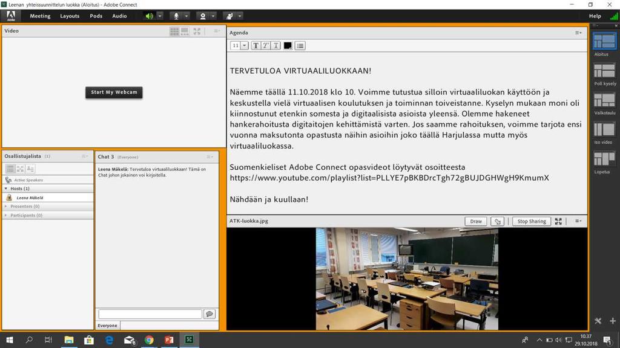Toggle bold text in Agenda

pyautogui.click(x=256, y=46)
